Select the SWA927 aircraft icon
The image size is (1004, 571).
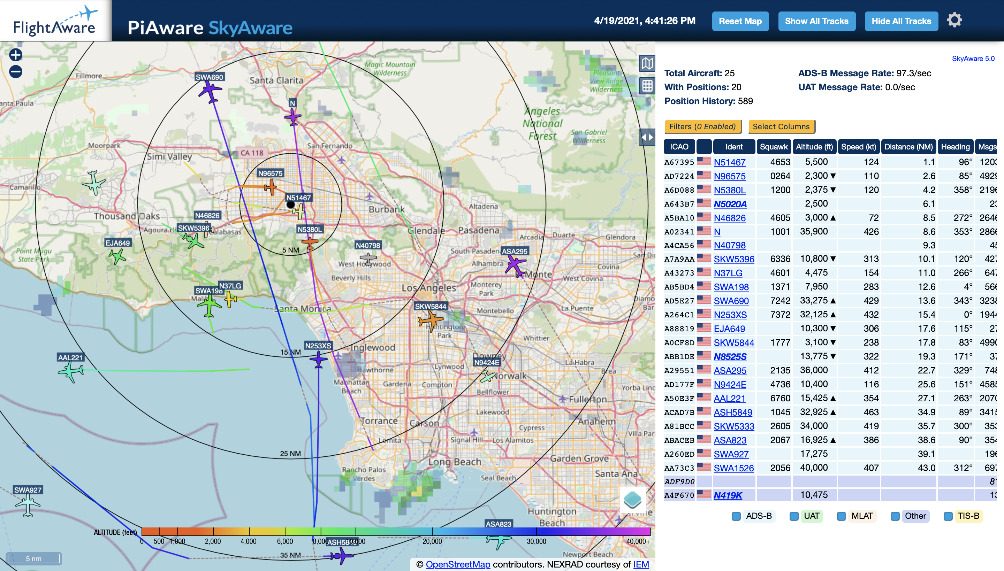[x=28, y=505]
